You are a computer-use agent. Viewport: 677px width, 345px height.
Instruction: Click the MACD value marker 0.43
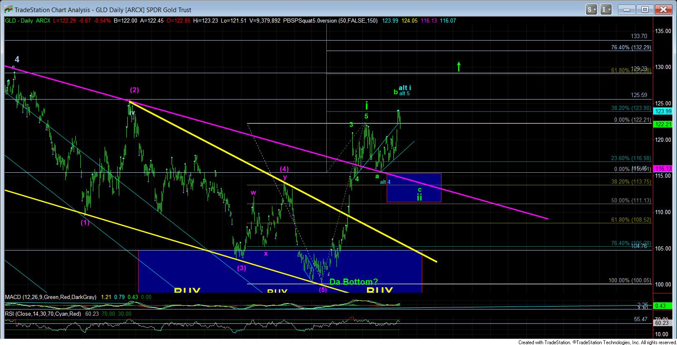[x=662, y=306]
